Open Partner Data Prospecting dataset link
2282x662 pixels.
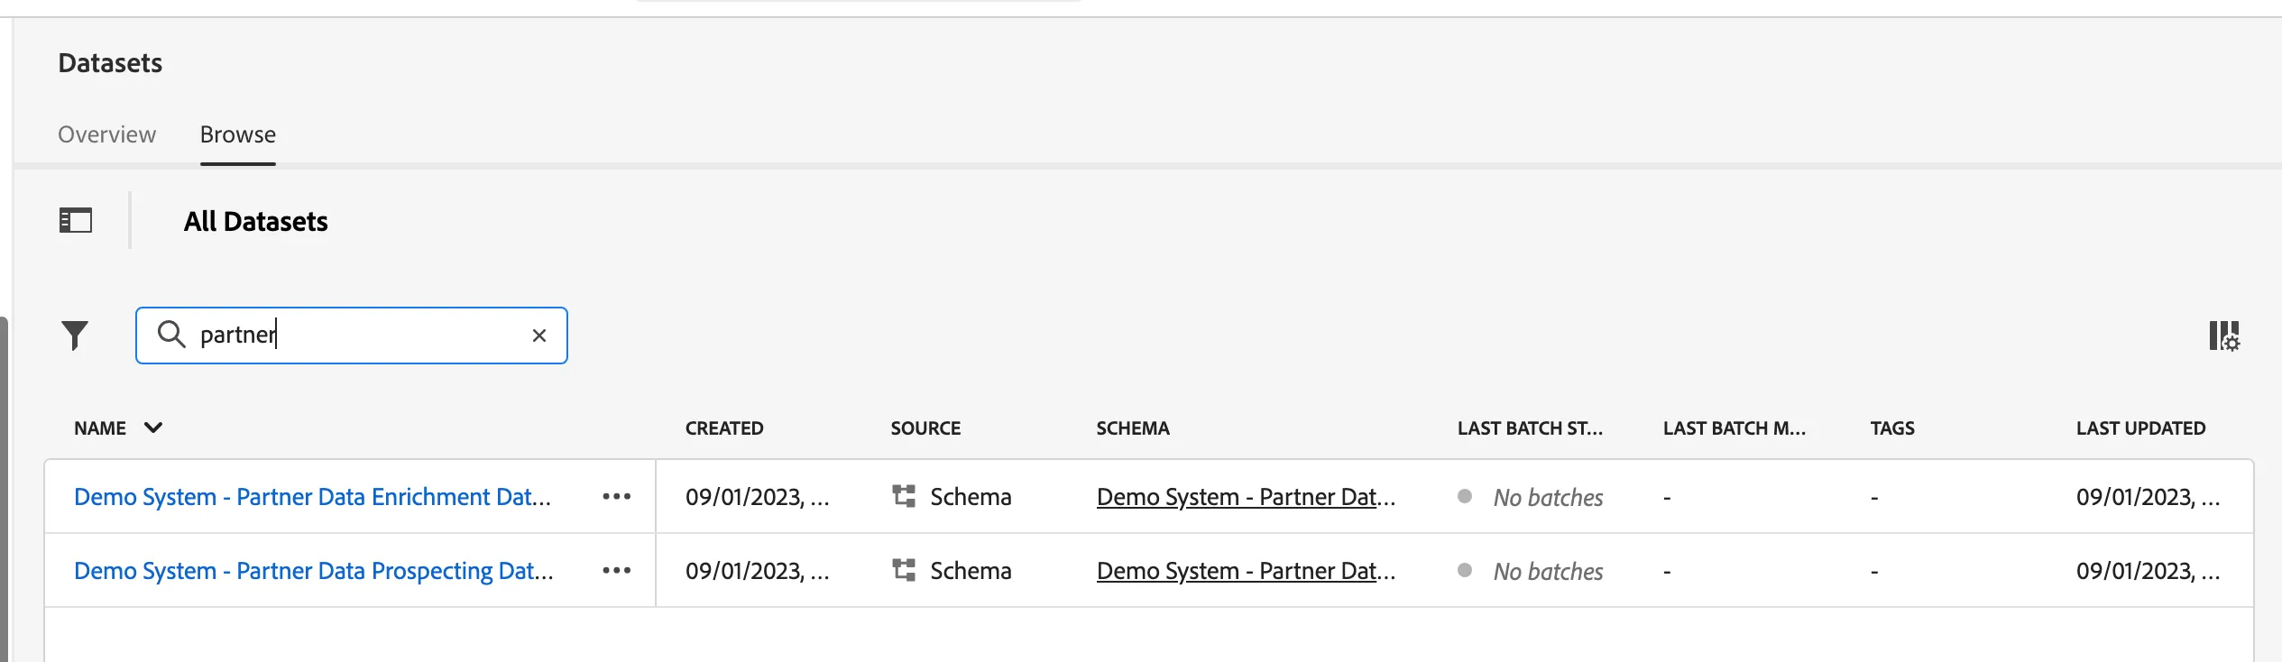[313, 571]
